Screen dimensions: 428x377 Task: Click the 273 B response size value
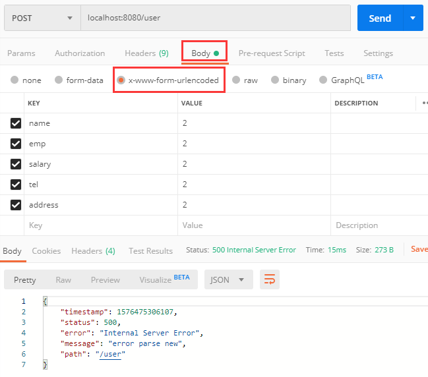coord(384,250)
